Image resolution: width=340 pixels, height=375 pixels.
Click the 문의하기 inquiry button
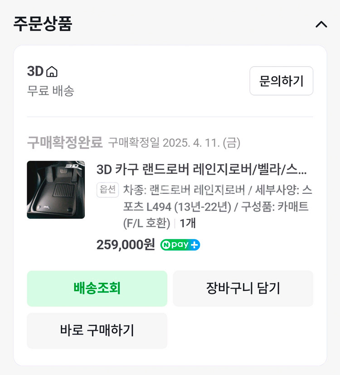[281, 81]
